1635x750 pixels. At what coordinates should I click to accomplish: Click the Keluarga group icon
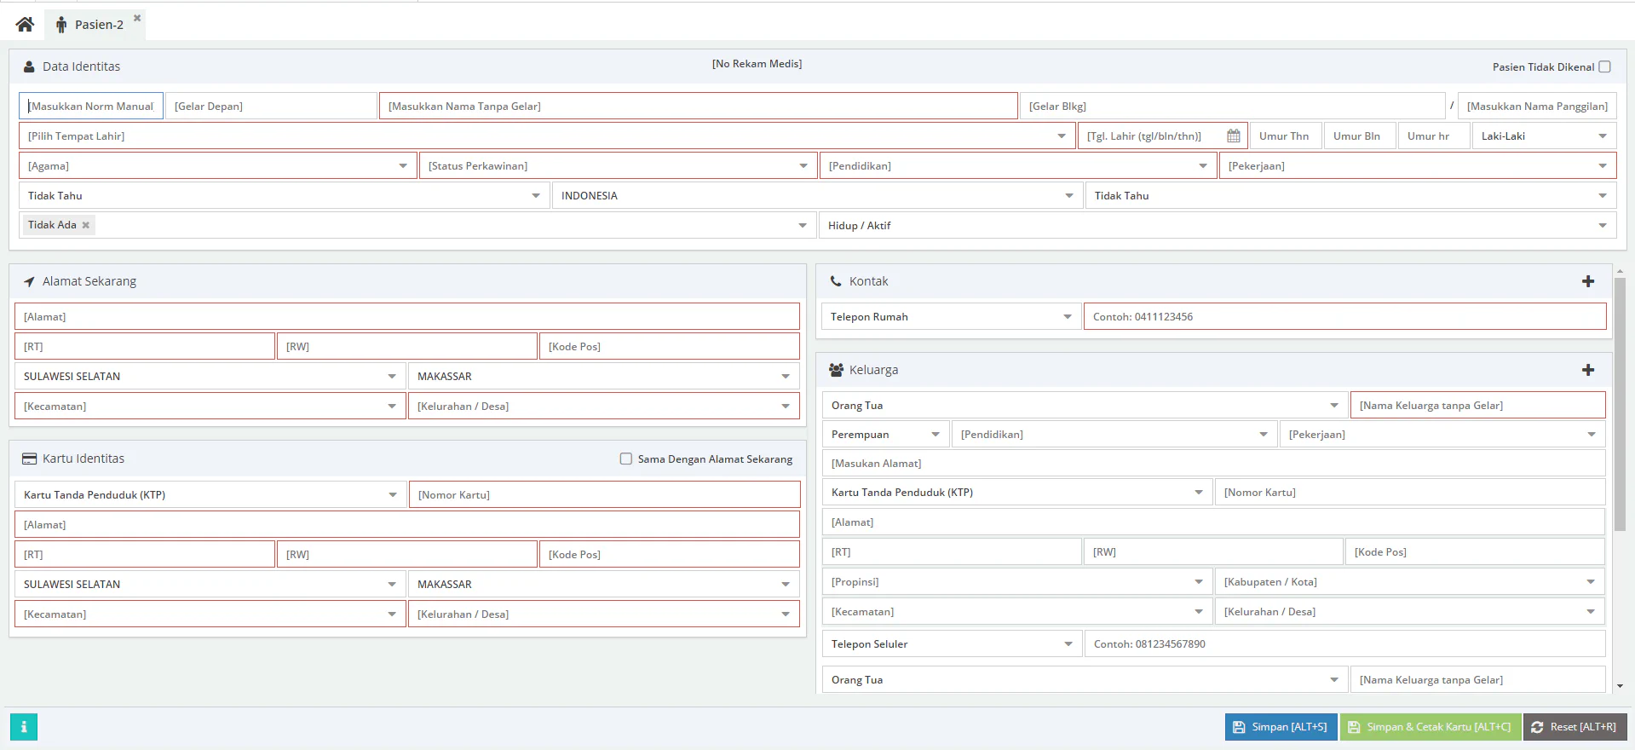pos(836,370)
